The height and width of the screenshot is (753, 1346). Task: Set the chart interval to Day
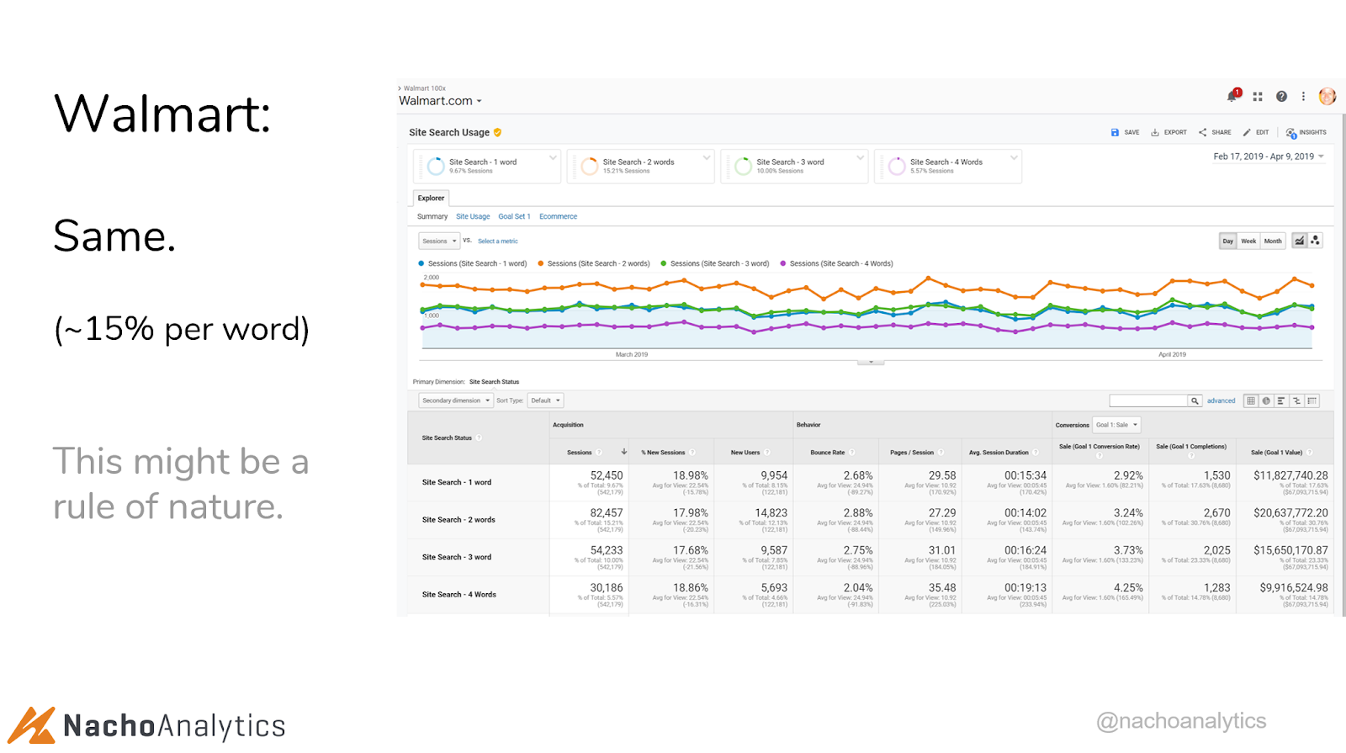(x=1228, y=241)
